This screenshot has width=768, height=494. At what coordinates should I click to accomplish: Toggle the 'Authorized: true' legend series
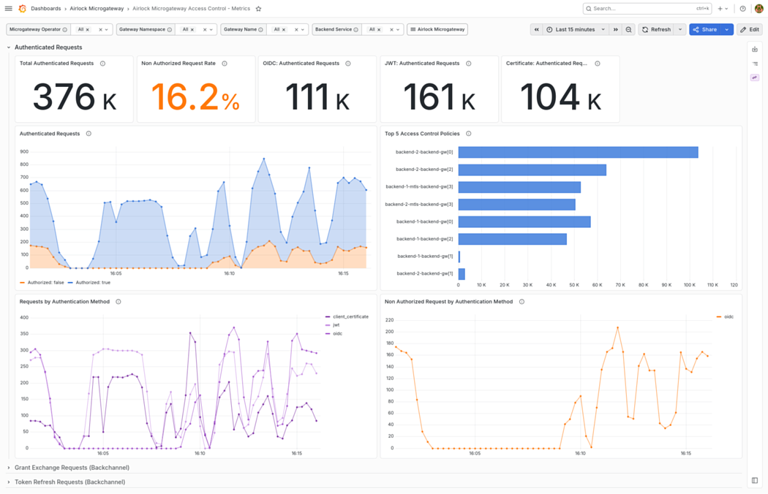tap(89, 283)
